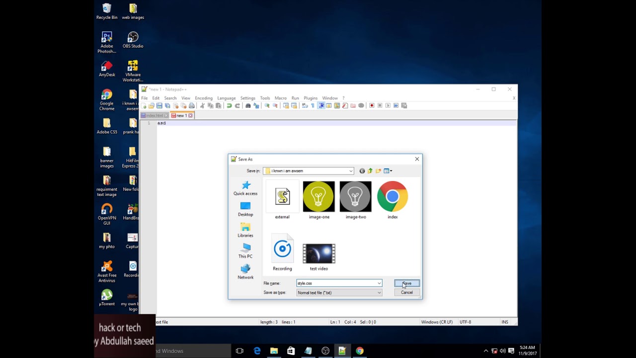Image resolution: width=636 pixels, height=358 pixels.
Task: Open Google Chrome desktop shortcut
Action: 107,100
